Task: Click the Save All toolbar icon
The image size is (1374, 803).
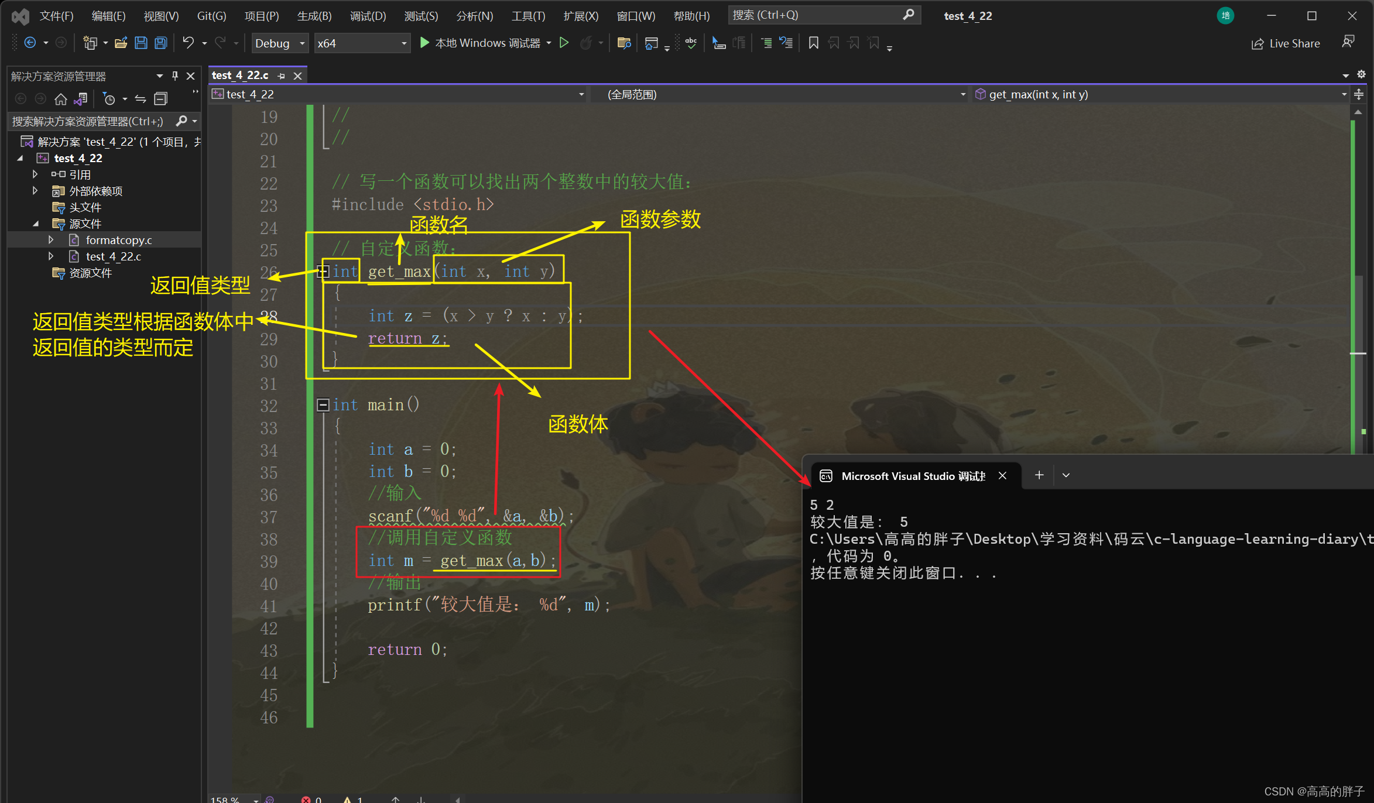Action: pyautogui.click(x=160, y=43)
